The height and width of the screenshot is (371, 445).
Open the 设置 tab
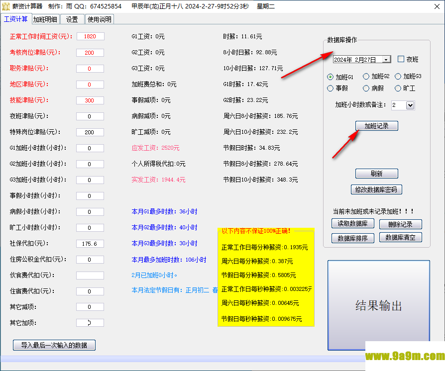(x=72, y=19)
